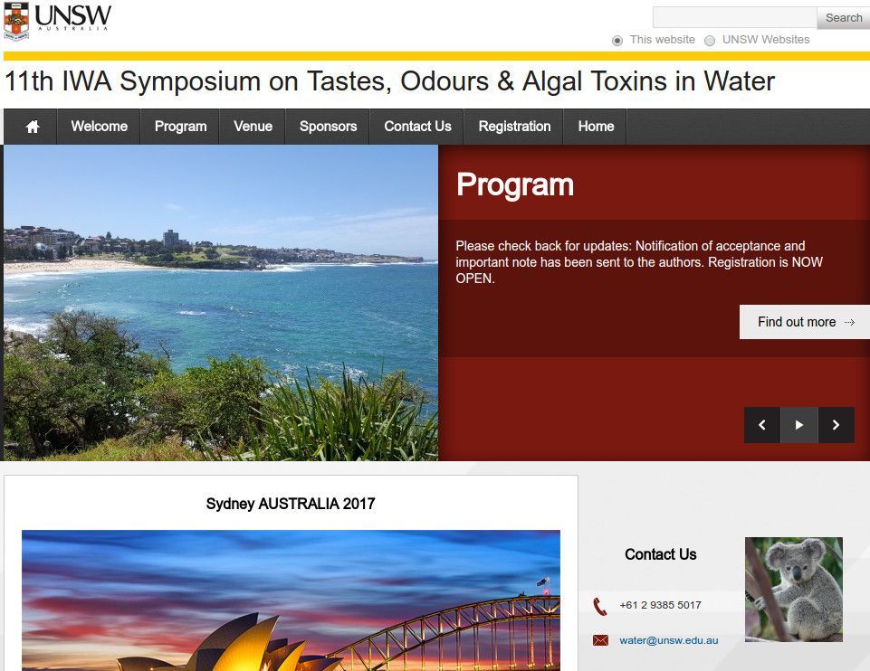Click the red phone icon
The height and width of the screenshot is (671, 870).
click(600, 607)
